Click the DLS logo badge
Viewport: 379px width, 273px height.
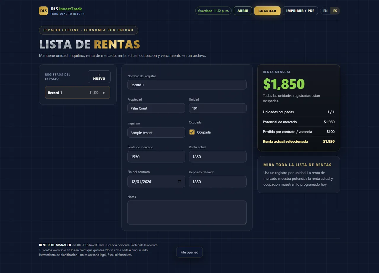43,11
